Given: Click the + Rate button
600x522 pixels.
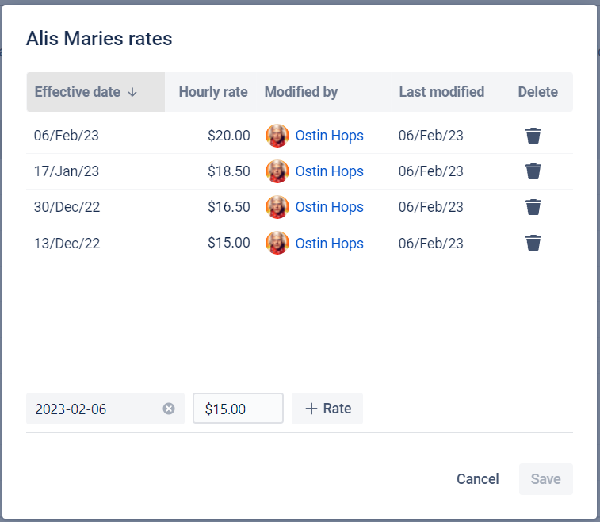Looking at the screenshot, I should click(x=327, y=409).
